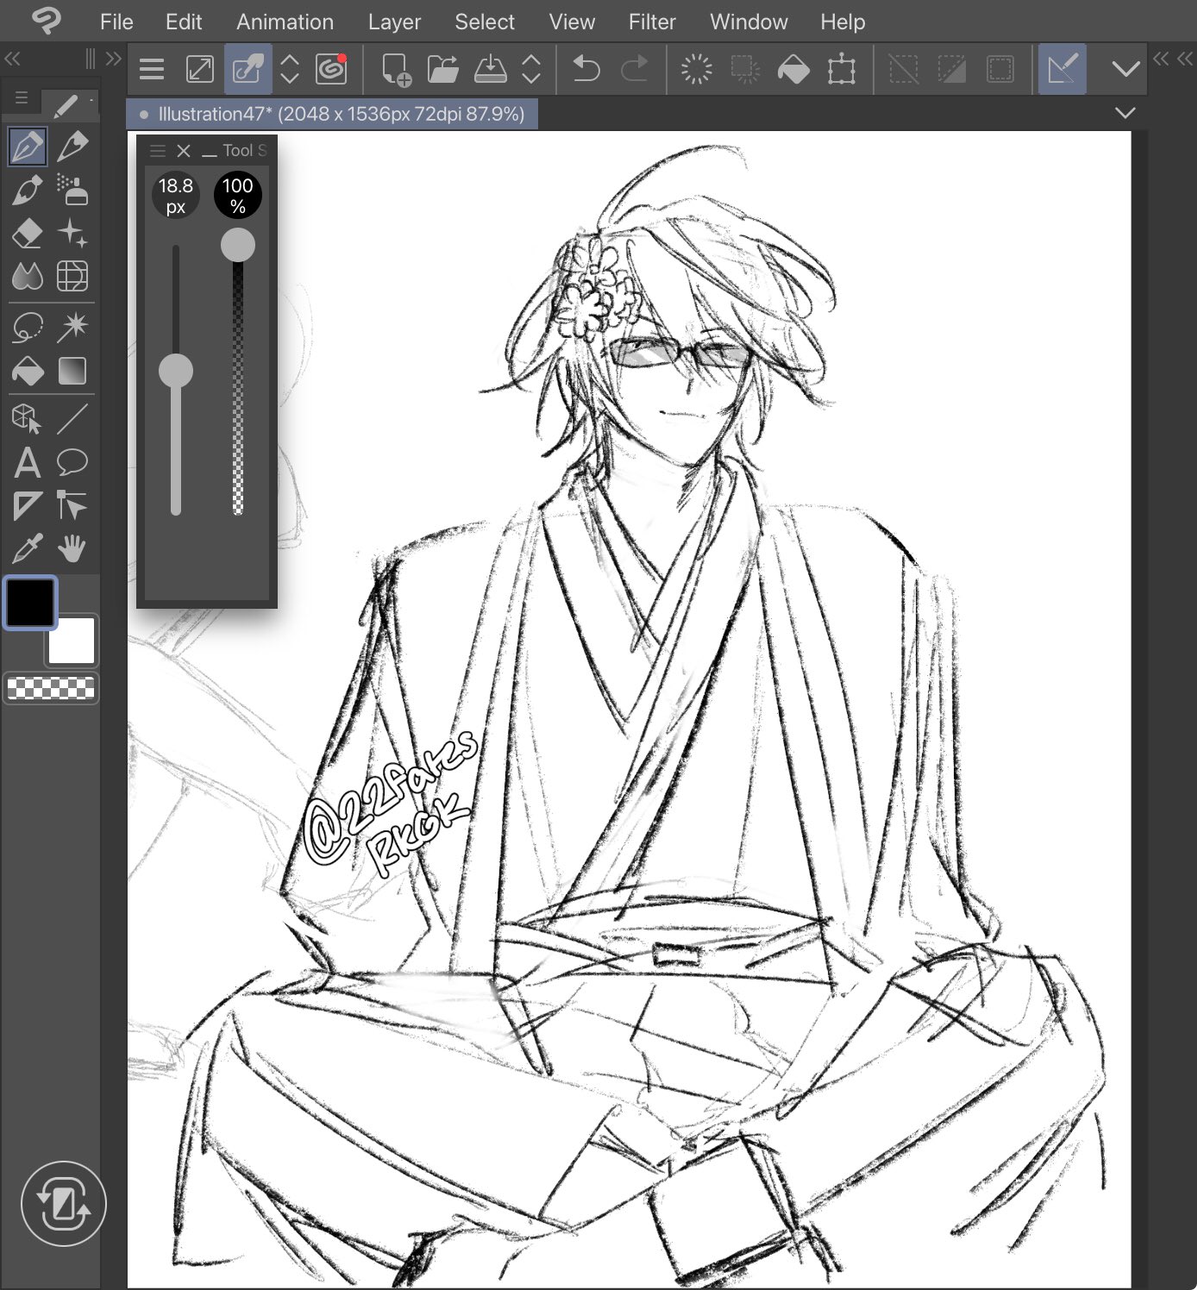Choose the Hand move canvas tool
This screenshot has width=1197, height=1290.
[72, 548]
